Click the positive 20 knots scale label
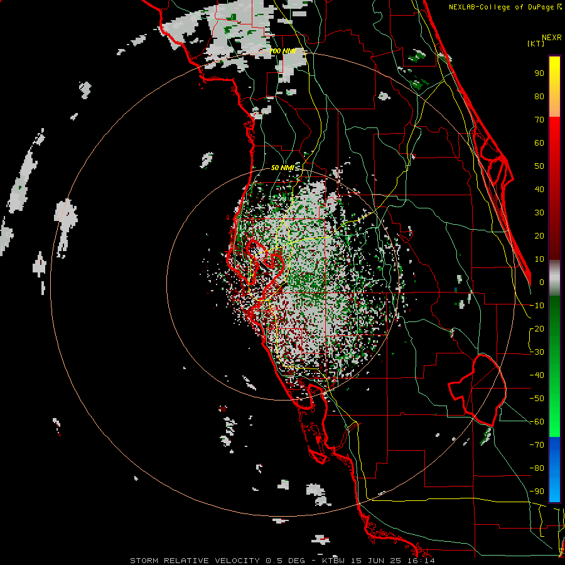This screenshot has width=565, height=565. [539, 236]
